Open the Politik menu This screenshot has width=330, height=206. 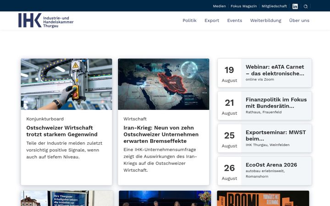click(189, 21)
